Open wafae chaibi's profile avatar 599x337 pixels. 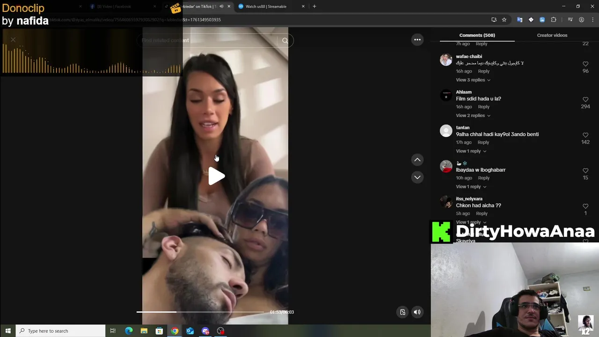(446, 60)
